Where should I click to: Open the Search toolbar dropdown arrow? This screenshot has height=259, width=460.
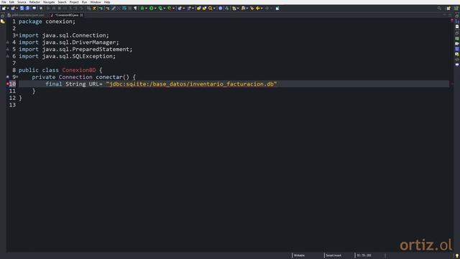click(x=214, y=8)
